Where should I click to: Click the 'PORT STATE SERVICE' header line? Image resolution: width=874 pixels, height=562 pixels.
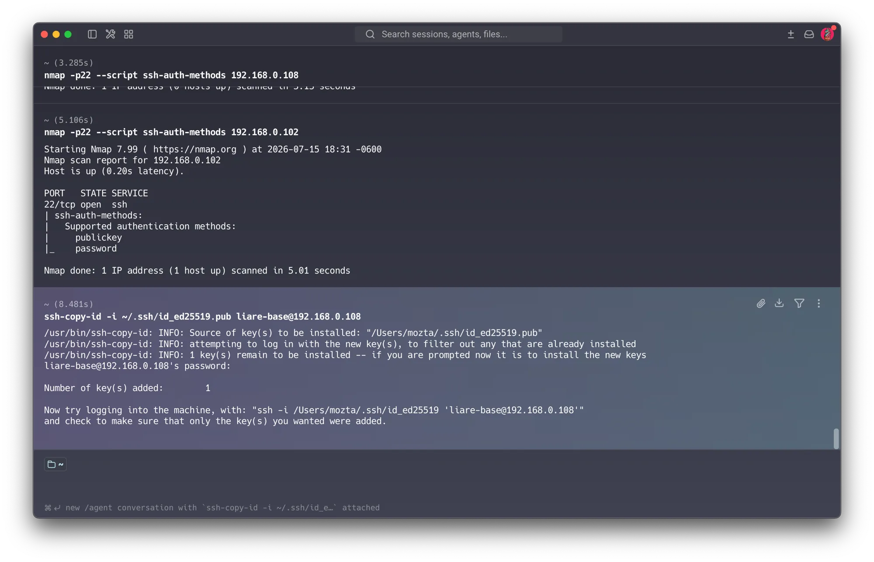96,193
